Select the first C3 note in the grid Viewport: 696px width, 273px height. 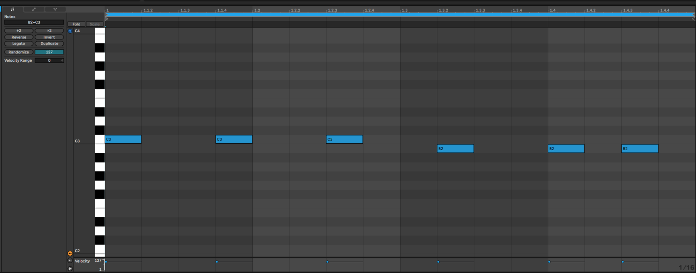(122, 139)
